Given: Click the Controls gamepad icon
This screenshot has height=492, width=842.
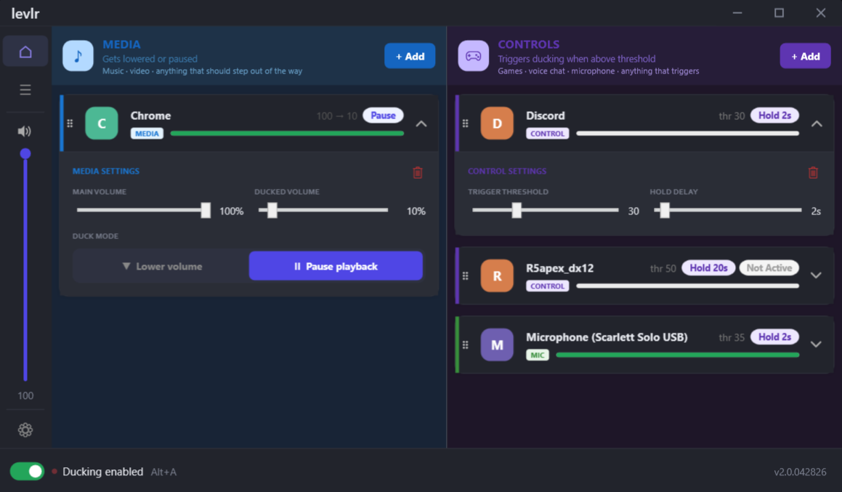Looking at the screenshot, I should pyautogui.click(x=473, y=56).
